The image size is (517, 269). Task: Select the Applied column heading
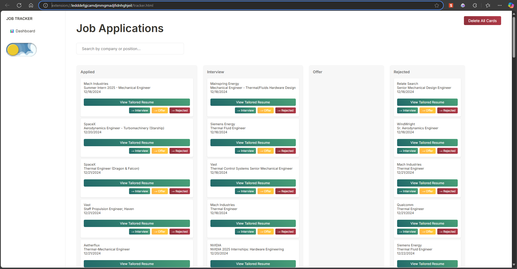[88, 72]
